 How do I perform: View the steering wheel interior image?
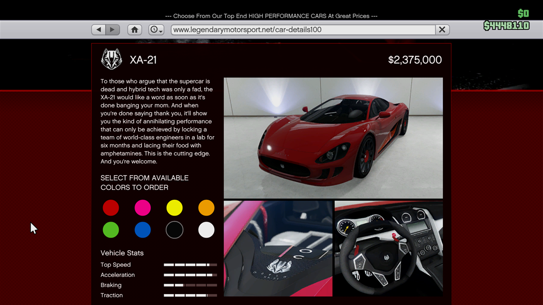(389, 249)
